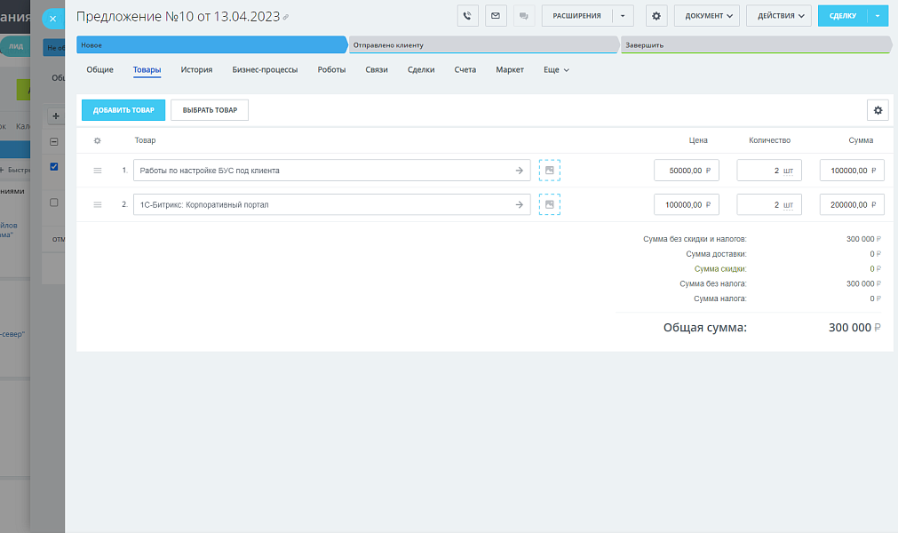The height and width of the screenshot is (533, 898).
Task: Open arrow for 1С-Битрикс product field
Action: pyautogui.click(x=520, y=204)
